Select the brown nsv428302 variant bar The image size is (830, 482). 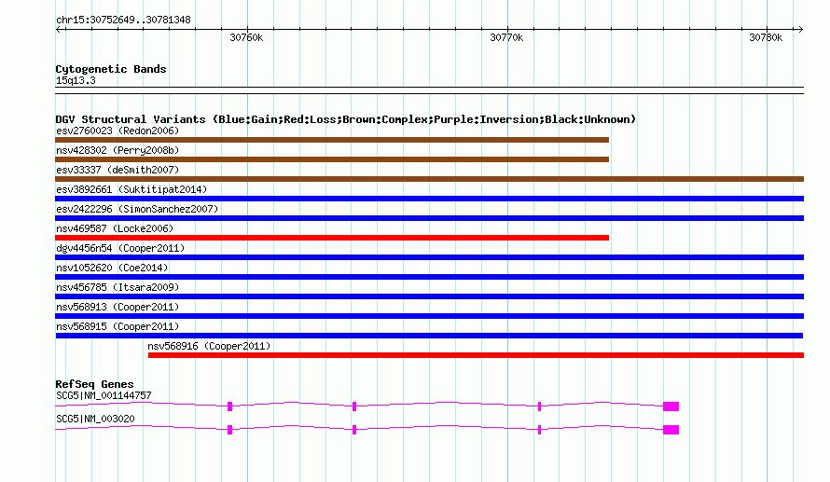click(332, 159)
